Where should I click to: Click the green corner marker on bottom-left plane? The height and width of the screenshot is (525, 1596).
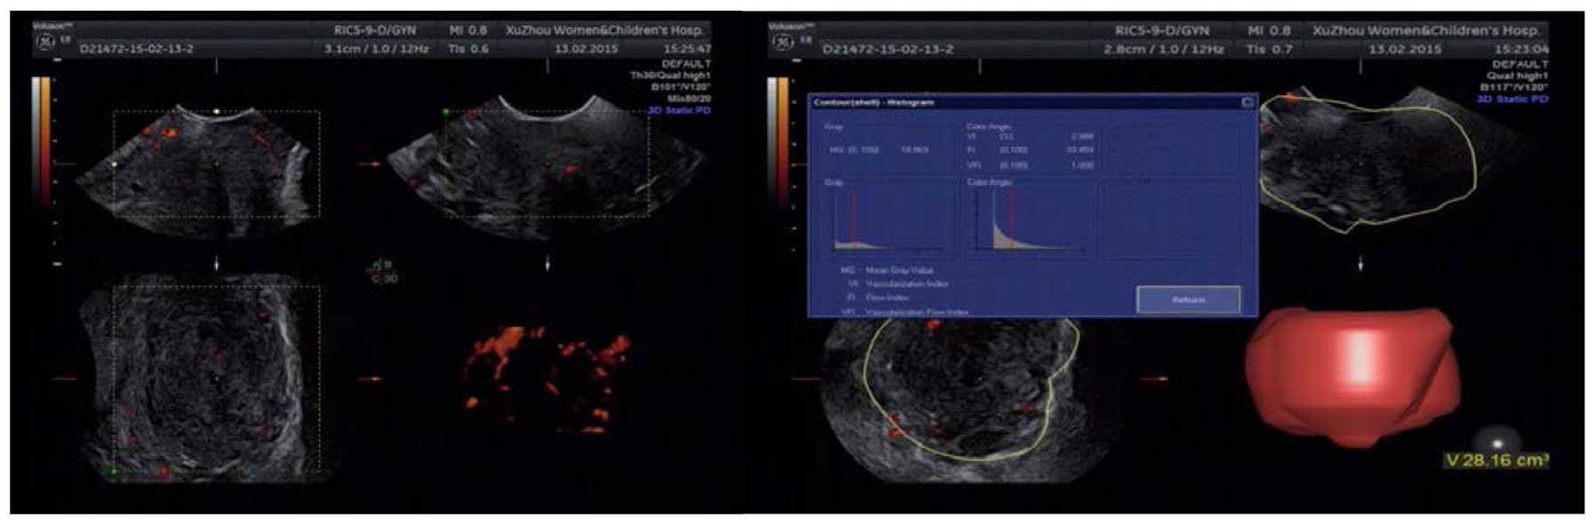point(114,471)
